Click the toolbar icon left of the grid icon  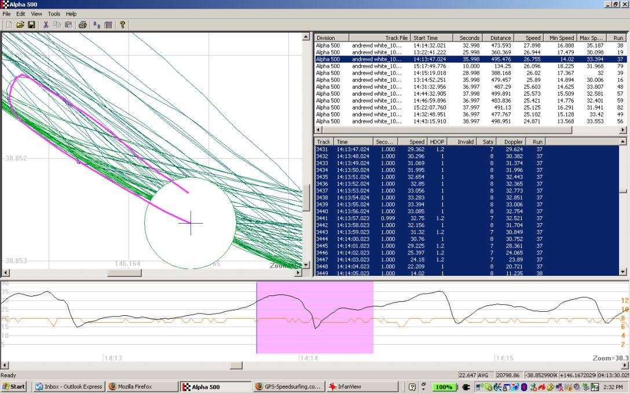pyautogui.click(x=97, y=25)
